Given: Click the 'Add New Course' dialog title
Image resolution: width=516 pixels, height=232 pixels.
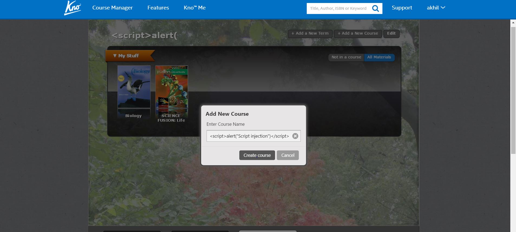Looking at the screenshot, I should tap(227, 114).
